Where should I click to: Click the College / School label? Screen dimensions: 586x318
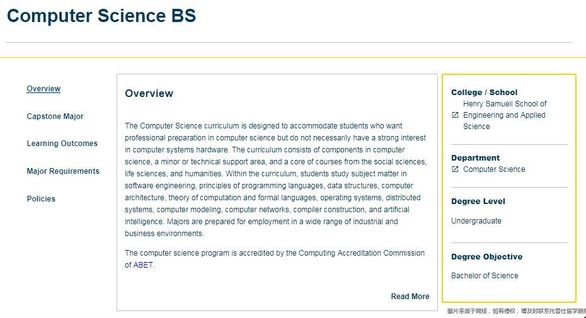click(x=484, y=93)
